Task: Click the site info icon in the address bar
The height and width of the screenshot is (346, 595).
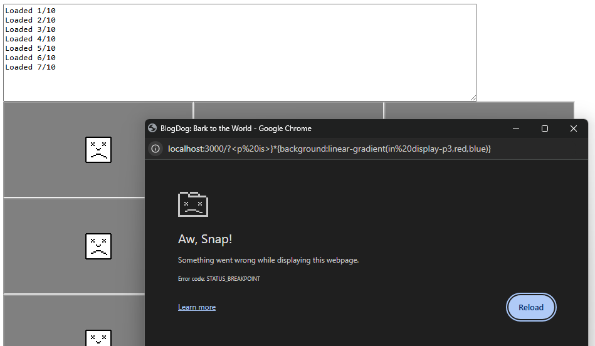Action: pyautogui.click(x=155, y=149)
